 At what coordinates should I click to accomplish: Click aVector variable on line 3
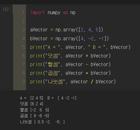click(x=39, y=30)
